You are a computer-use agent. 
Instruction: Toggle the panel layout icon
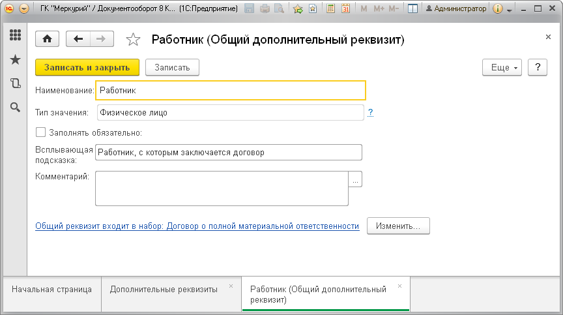(x=413, y=8)
